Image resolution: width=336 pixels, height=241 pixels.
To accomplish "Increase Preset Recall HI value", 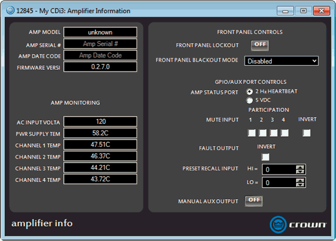I will point(300,168).
